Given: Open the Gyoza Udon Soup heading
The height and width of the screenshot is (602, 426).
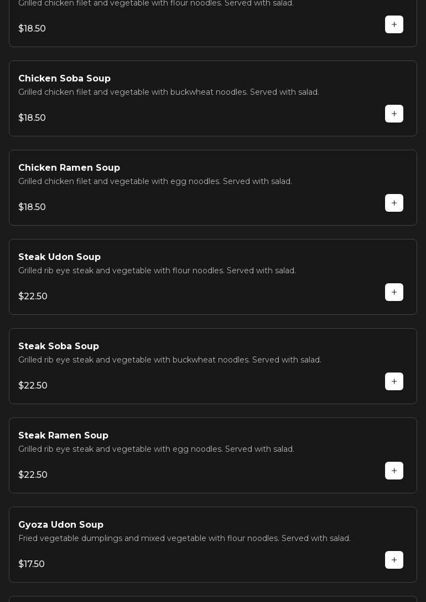Looking at the screenshot, I should tap(61, 525).
